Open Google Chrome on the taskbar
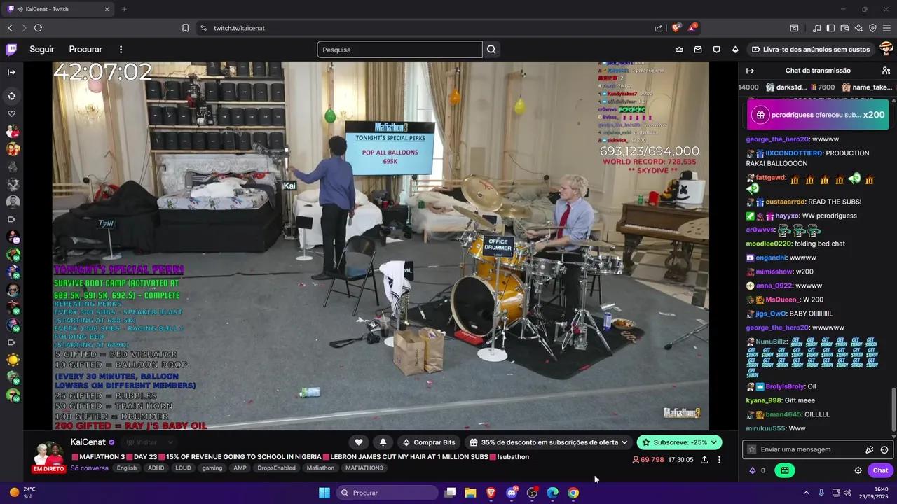Viewport: 897px width, 504px height. click(x=573, y=493)
